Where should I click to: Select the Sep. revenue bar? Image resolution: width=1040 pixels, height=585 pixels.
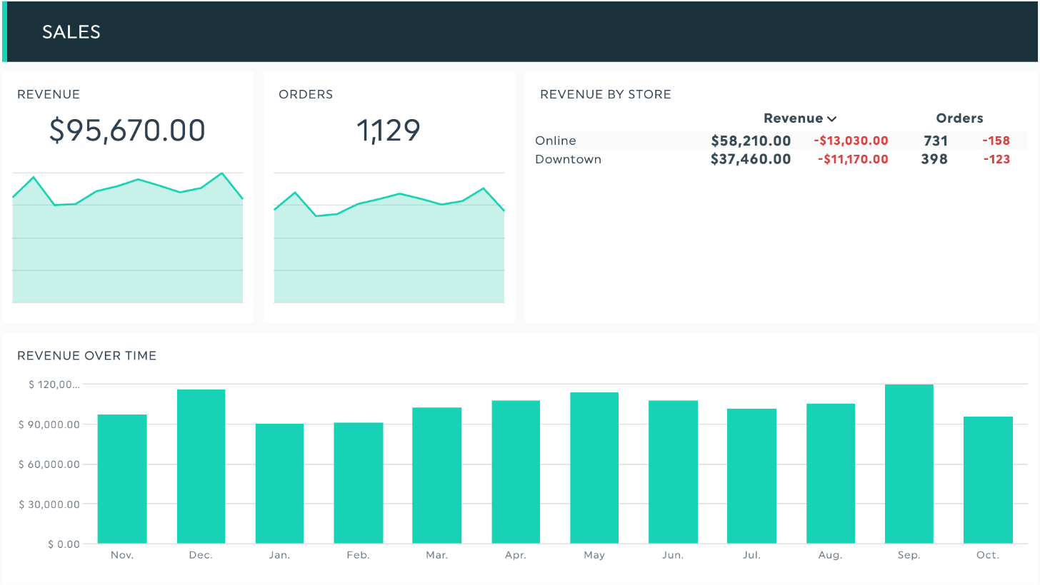click(x=909, y=464)
